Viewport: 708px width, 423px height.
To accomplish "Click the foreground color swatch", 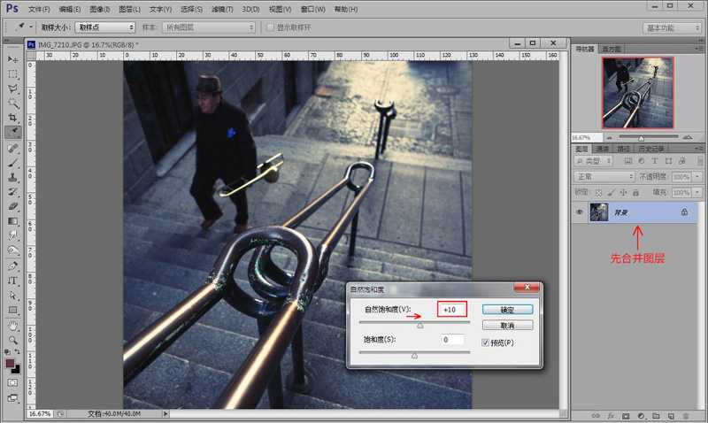I will [11, 363].
